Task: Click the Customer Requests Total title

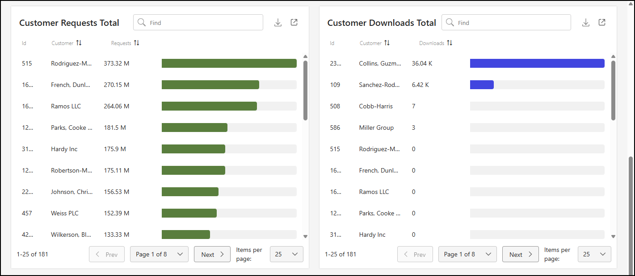Action: [69, 23]
